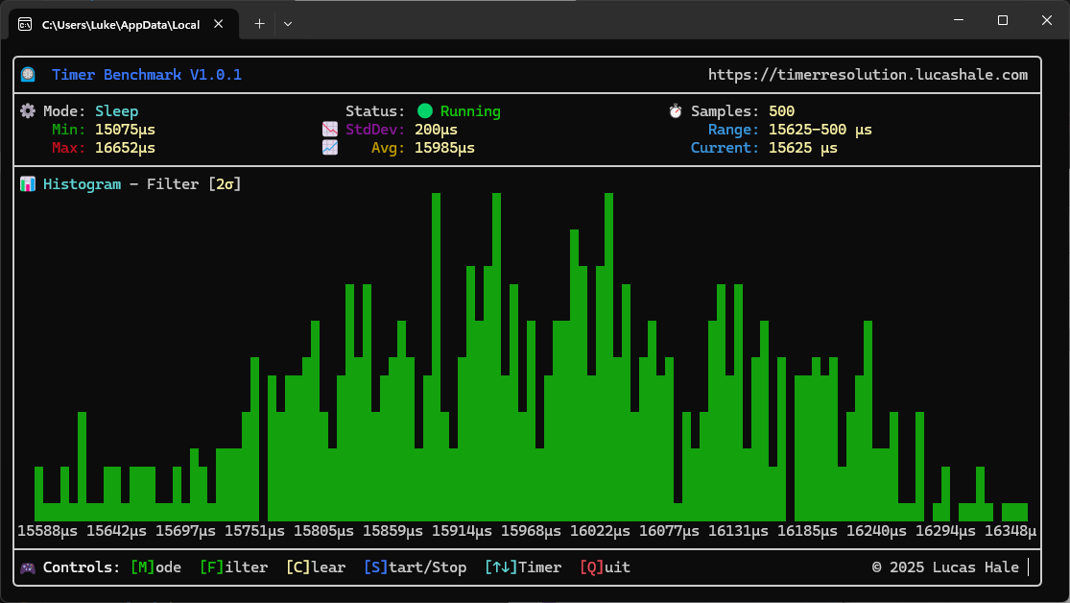Screen dimensions: 1070x603
Task: Clear samples with the [C]lear control
Action: [316, 567]
